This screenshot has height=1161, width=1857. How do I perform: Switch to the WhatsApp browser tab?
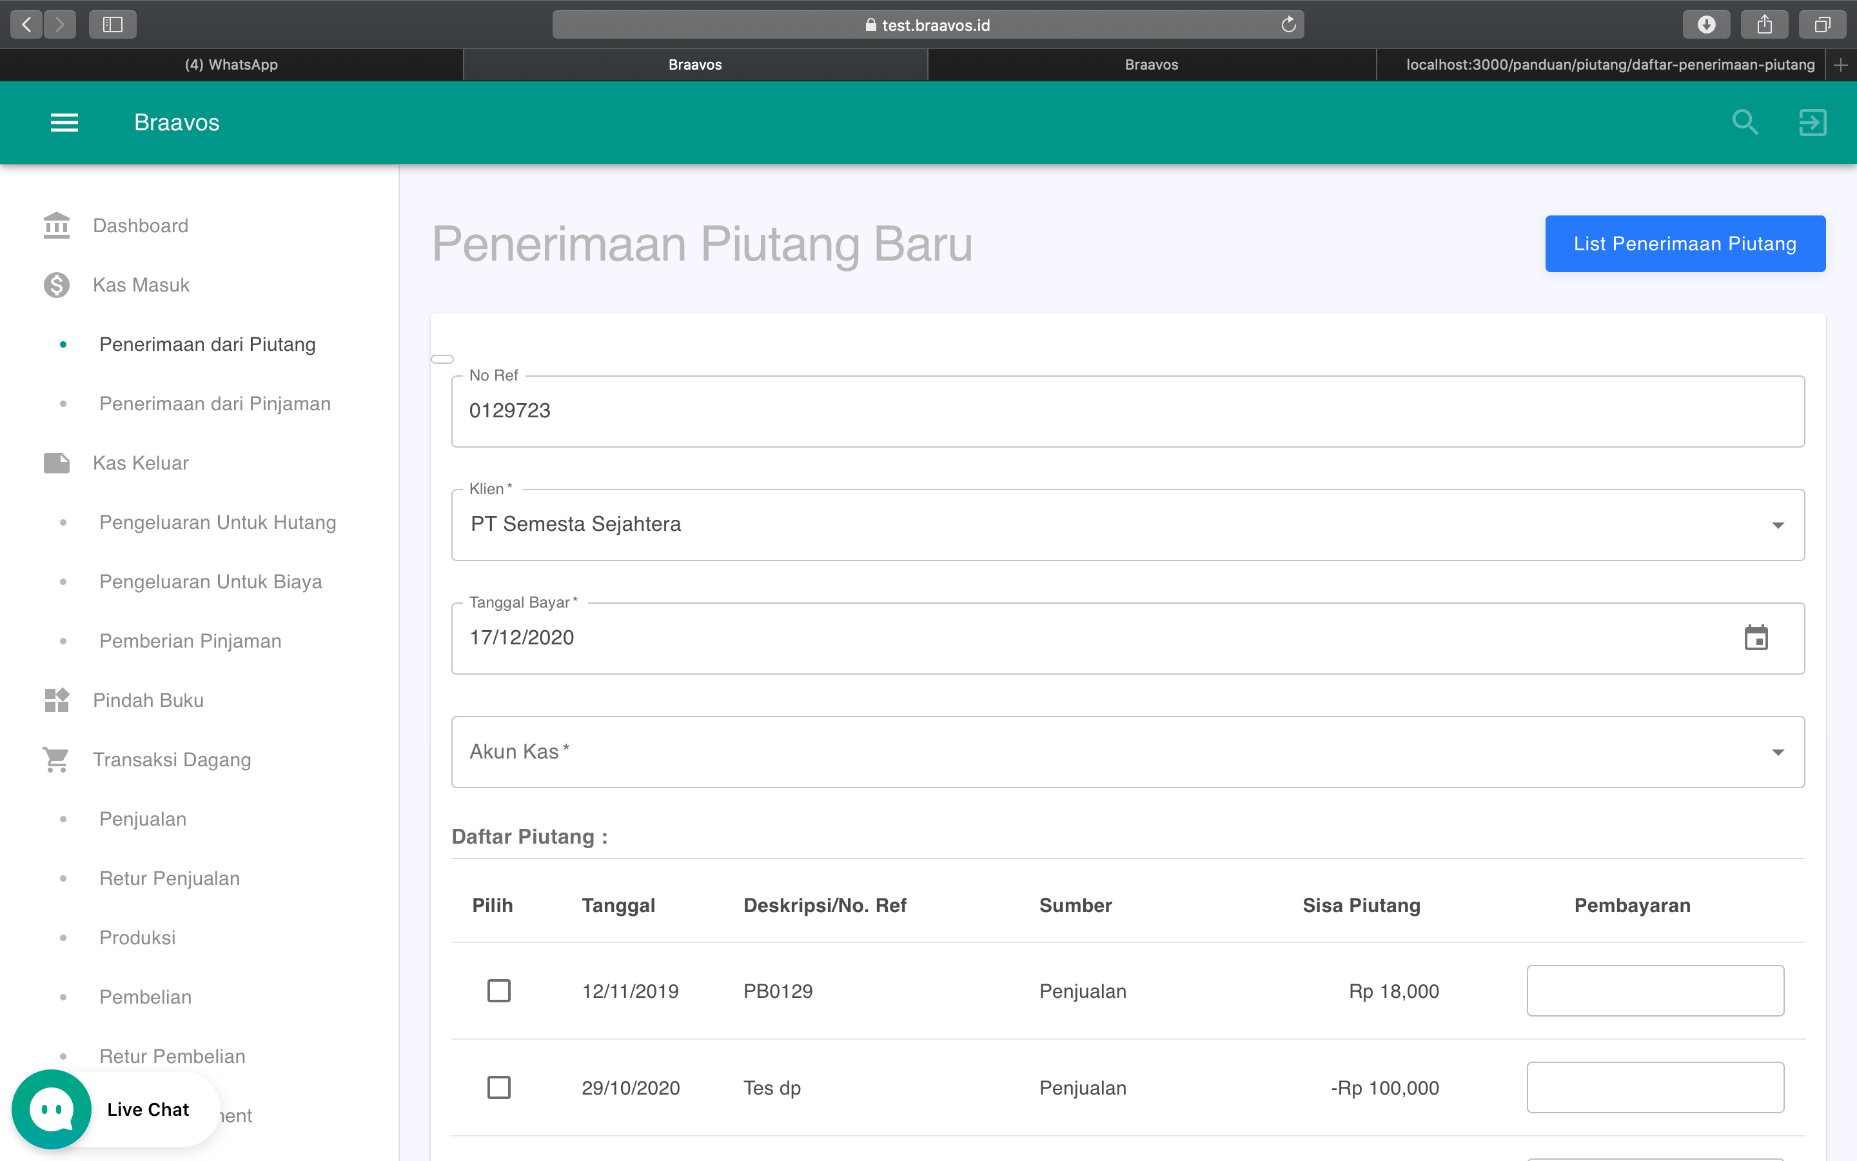[230, 64]
